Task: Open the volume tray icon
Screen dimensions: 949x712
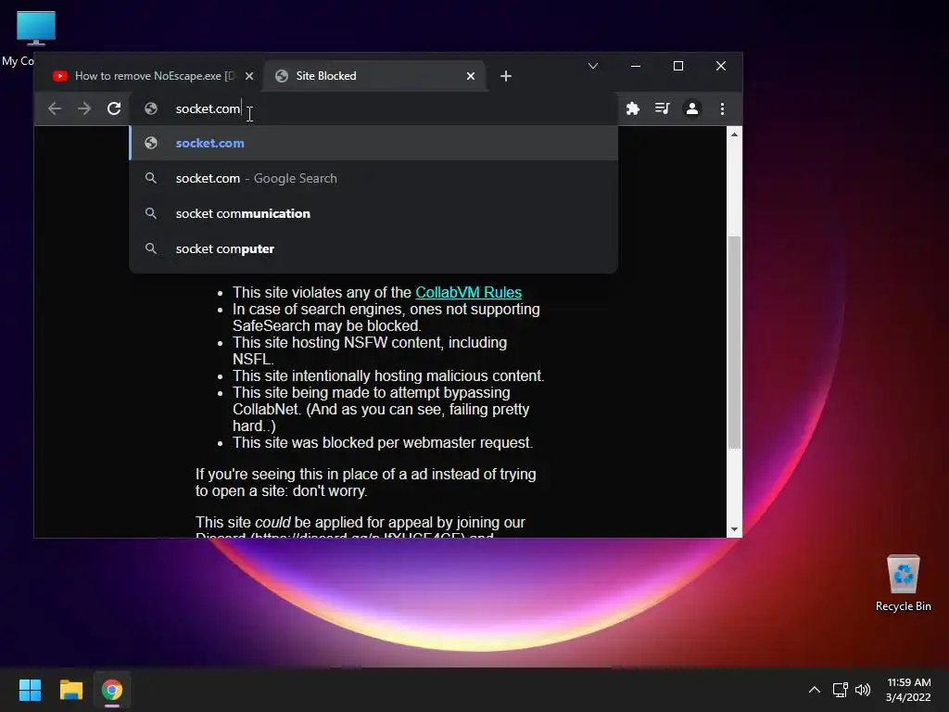Action: click(x=863, y=690)
